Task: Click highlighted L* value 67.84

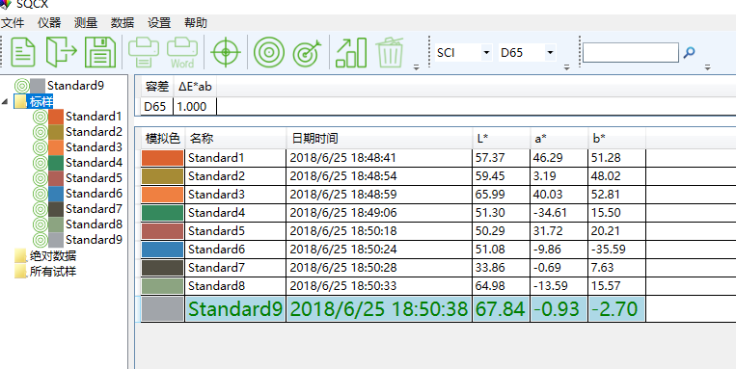Action: [502, 309]
